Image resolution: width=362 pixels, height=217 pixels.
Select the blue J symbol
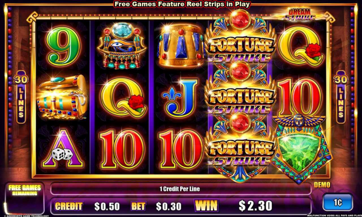[x=181, y=98]
